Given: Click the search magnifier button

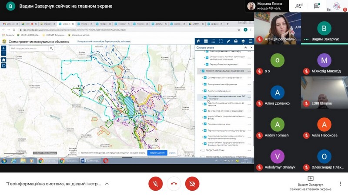Looking at the screenshot, I should coord(51,48).
